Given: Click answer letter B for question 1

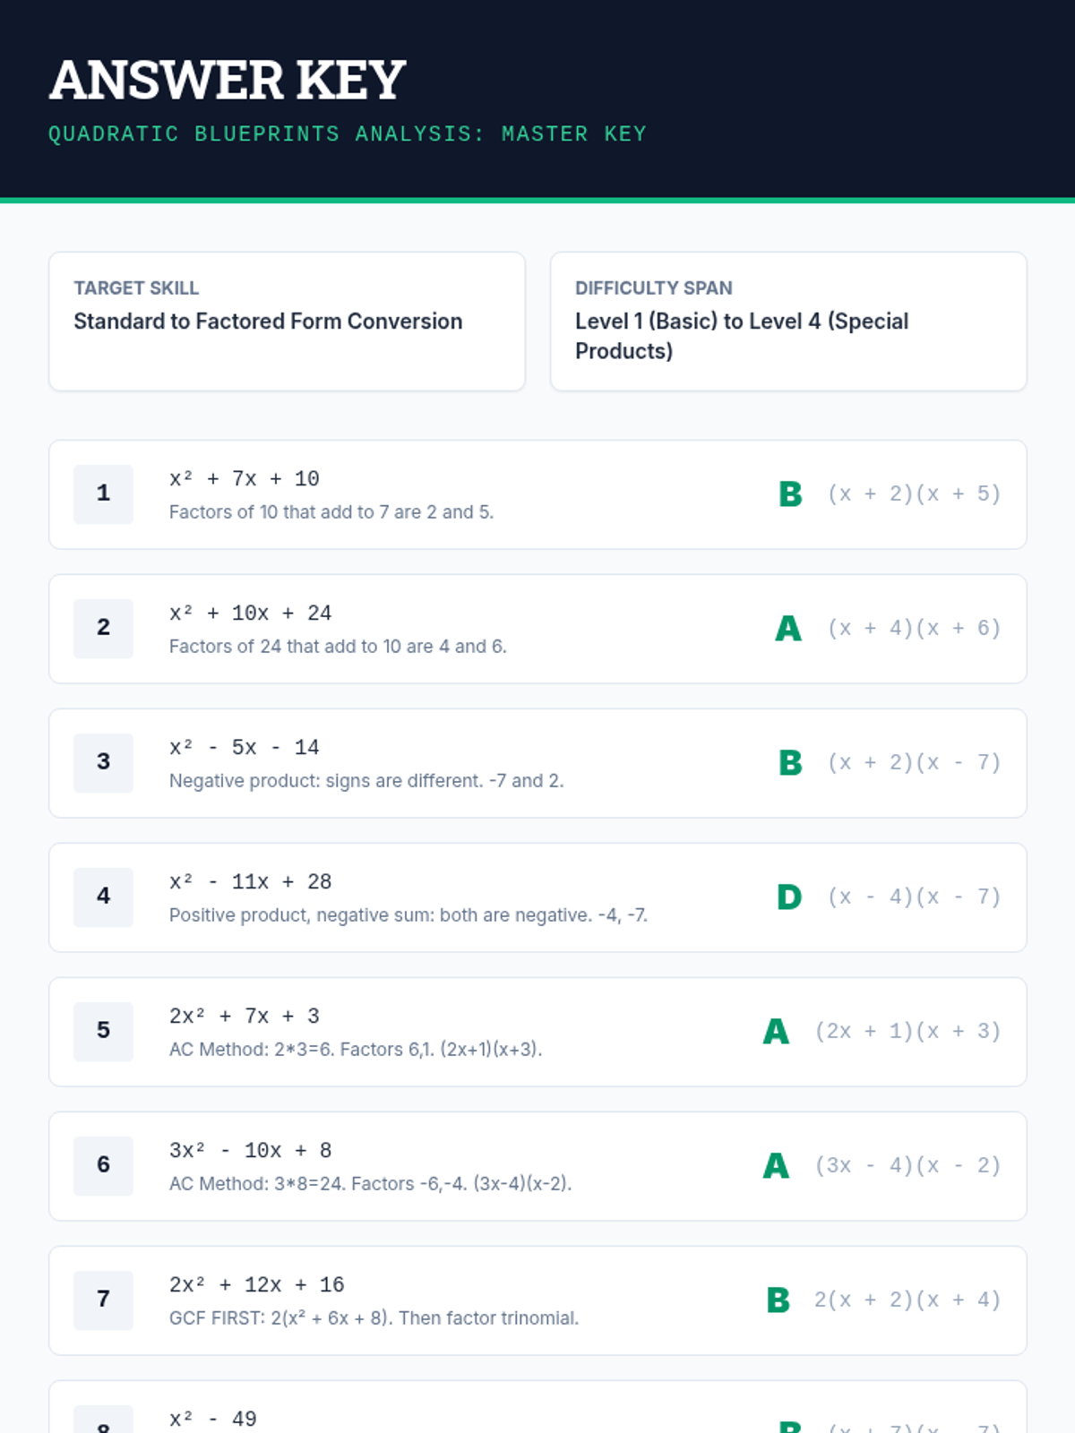Looking at the screenshot, I should pos(790,494).
